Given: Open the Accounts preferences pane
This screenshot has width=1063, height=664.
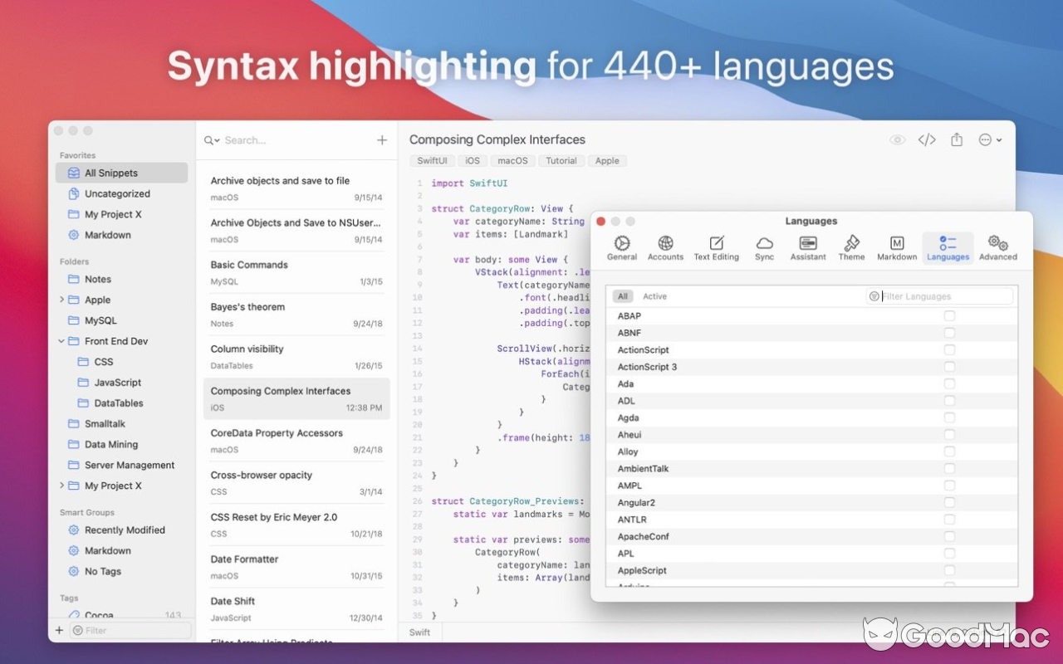Looking at the screenshot, I should 665,247.
